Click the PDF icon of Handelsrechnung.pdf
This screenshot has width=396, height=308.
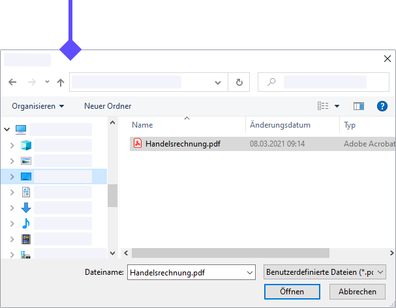click(x=138, y=144)
